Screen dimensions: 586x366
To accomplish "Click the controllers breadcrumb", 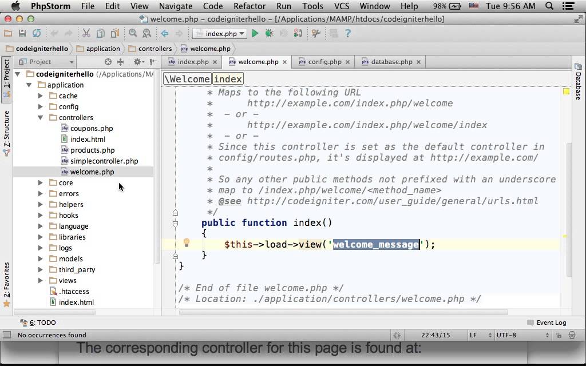I will (x=150, y=49).
